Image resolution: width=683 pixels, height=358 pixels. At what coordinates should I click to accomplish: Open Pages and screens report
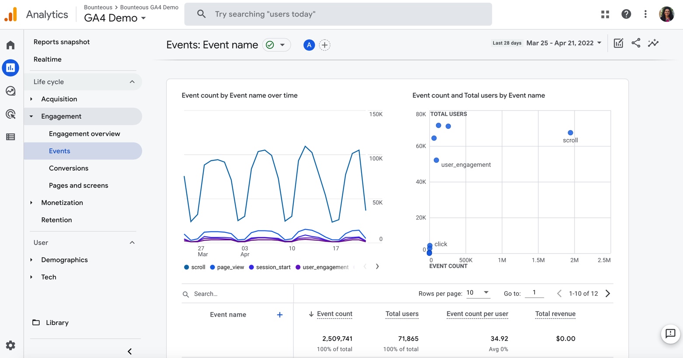pos(78,186)
